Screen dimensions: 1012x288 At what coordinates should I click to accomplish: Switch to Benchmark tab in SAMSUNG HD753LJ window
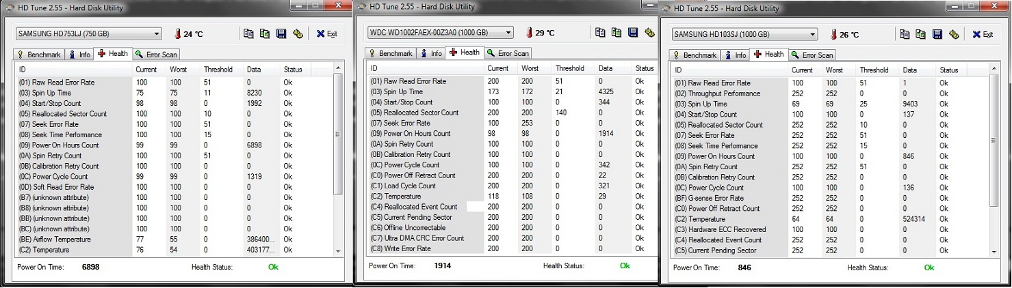pos(39,54)
